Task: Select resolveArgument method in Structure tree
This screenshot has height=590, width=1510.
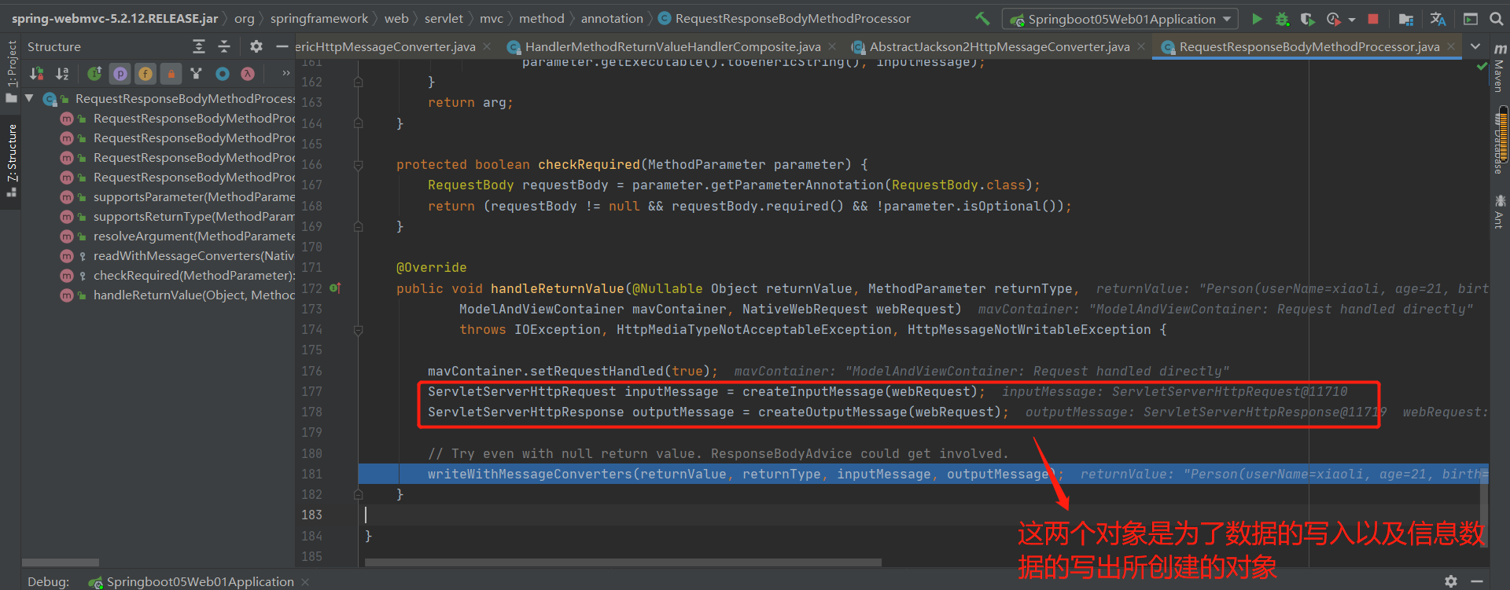Action: (x=177, y=236)
